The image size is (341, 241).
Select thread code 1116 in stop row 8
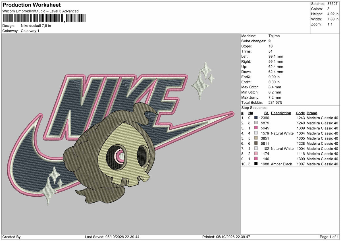[301, 154]
